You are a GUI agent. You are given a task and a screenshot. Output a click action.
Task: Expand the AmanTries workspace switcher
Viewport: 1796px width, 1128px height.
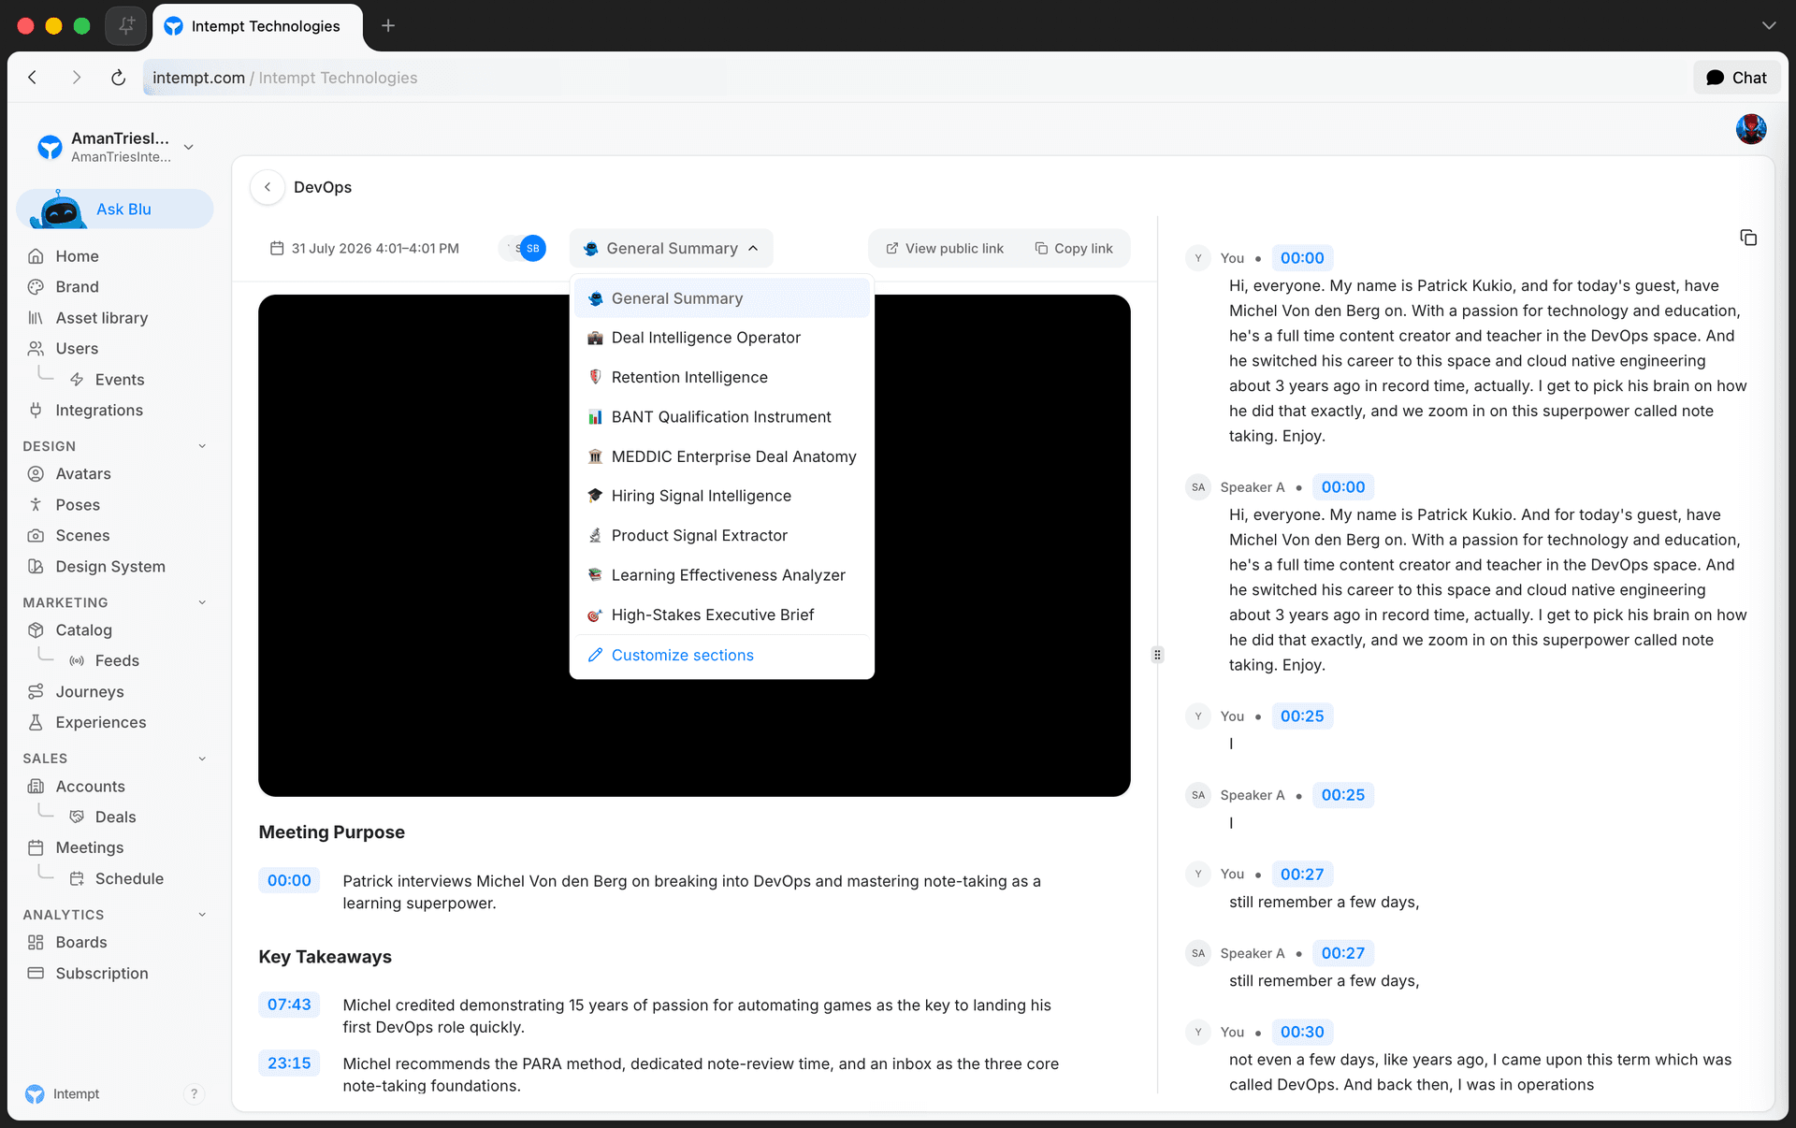[x=188, y=147]
